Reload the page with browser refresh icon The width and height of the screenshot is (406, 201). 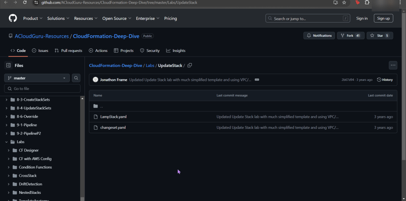25,2
